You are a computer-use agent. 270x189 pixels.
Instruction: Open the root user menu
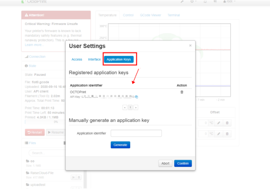(x=229, y=2)
